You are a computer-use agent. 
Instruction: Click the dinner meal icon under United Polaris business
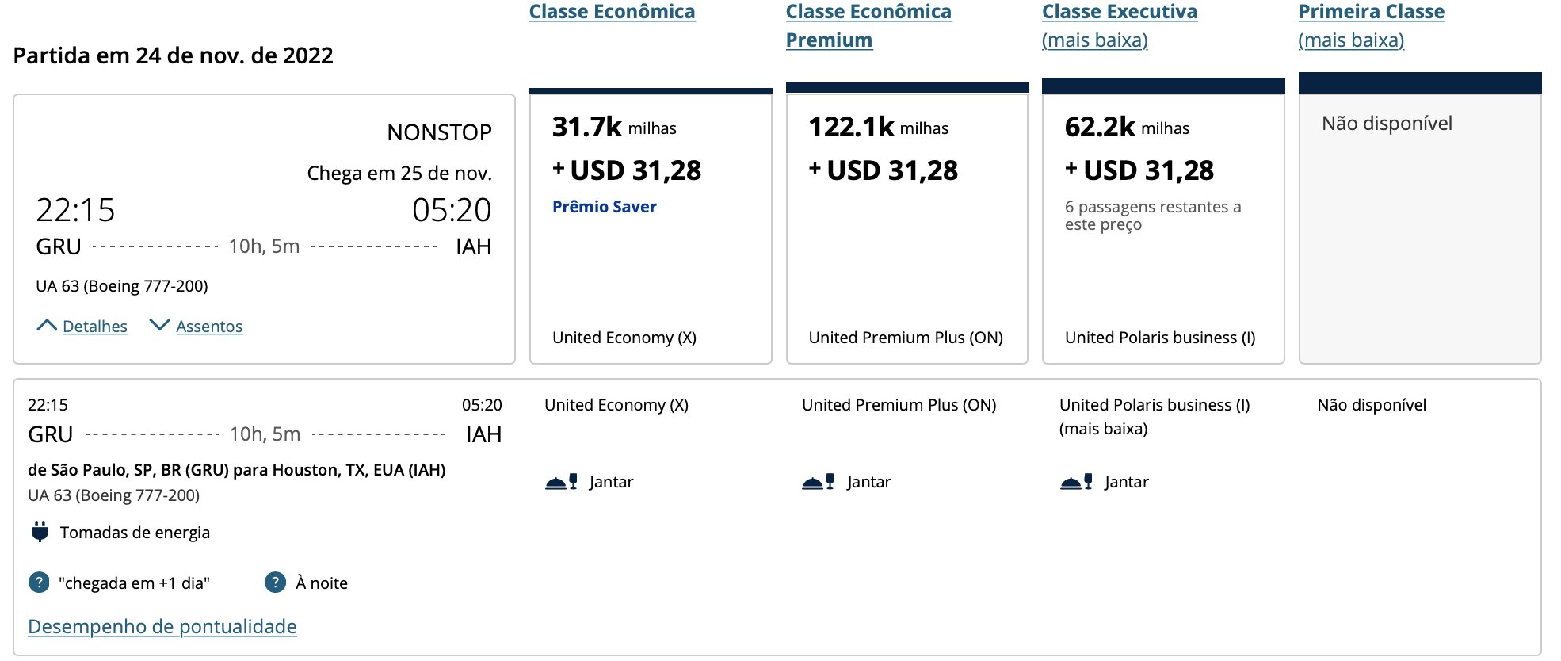tap(1076, 482)
